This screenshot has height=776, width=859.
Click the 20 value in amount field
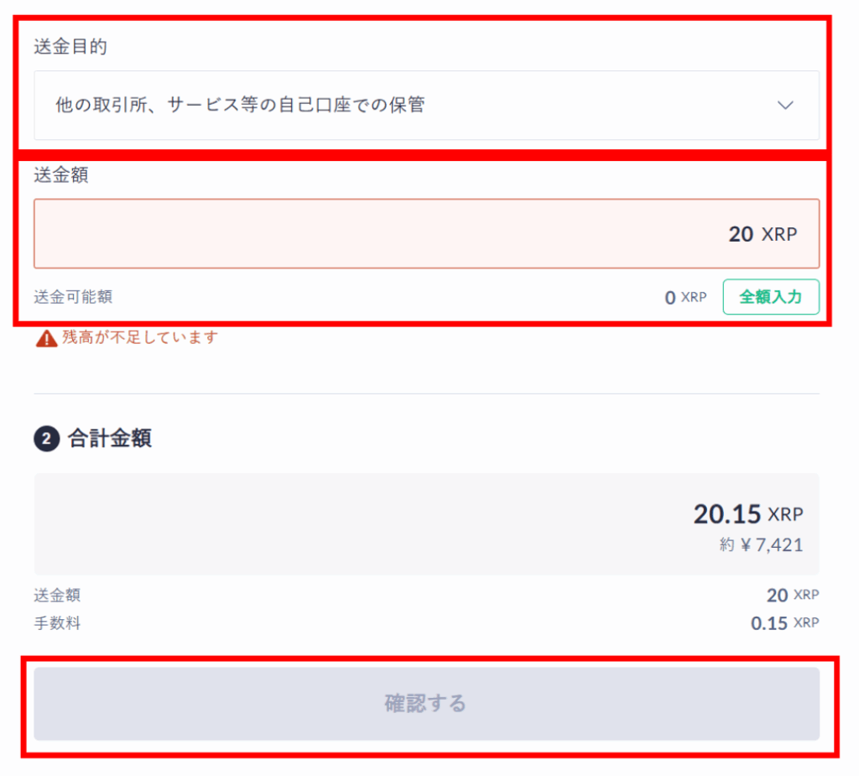tap(741, 234)
